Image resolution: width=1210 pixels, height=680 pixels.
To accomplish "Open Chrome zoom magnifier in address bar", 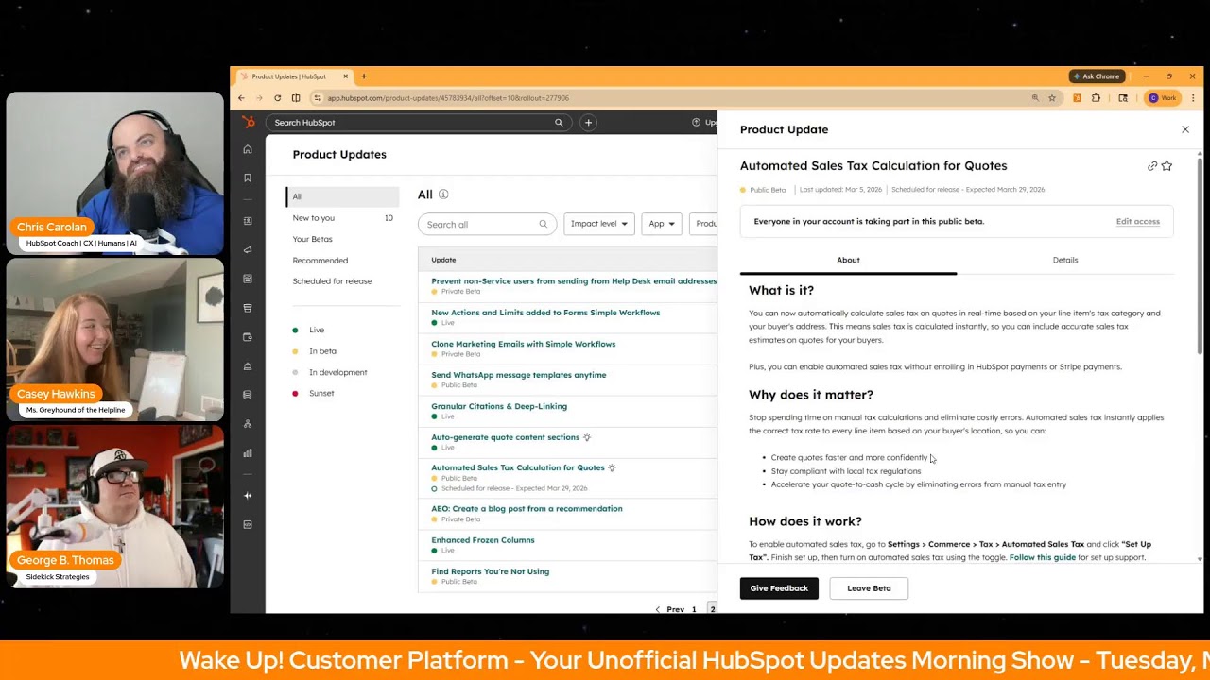I will point(1035,98).
